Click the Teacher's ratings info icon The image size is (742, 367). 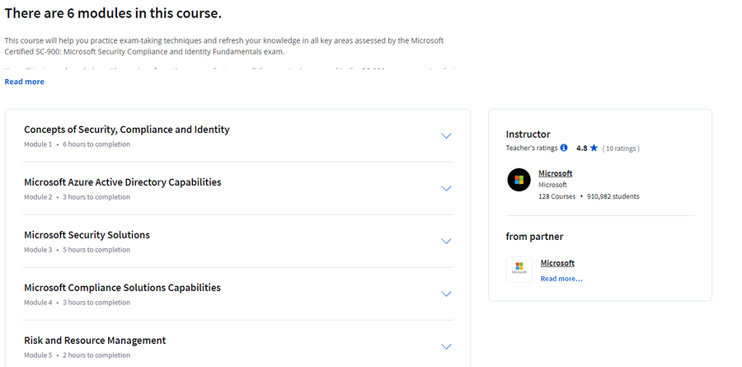click(x=564, y=148)
